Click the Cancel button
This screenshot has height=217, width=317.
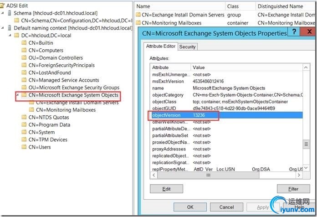226,207
